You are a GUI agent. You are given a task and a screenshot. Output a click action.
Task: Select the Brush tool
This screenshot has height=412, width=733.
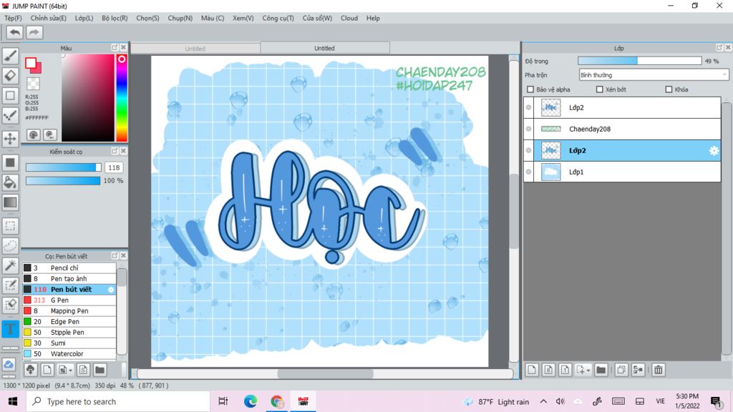10,56
